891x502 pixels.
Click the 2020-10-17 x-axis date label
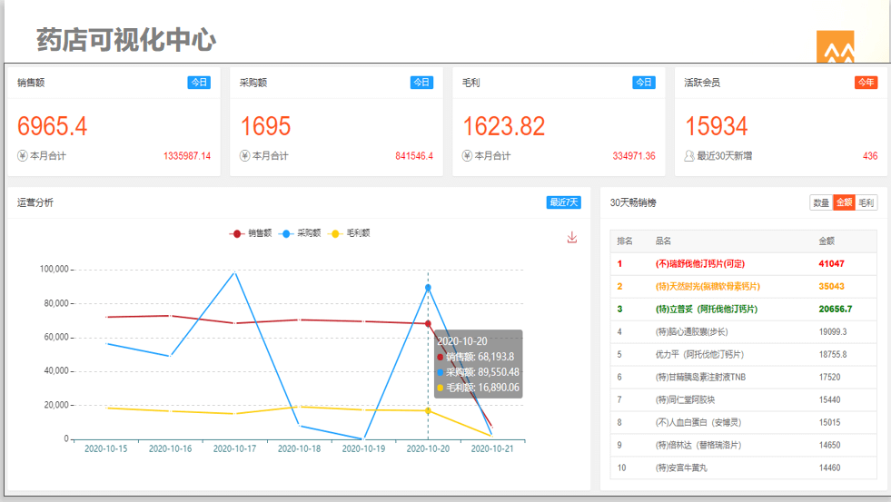tap(234, 448)
